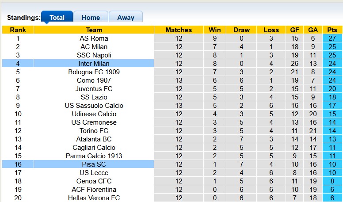Click SSC Napoli in the table
Screen dimensions: 343x202
tap(94, 55)
